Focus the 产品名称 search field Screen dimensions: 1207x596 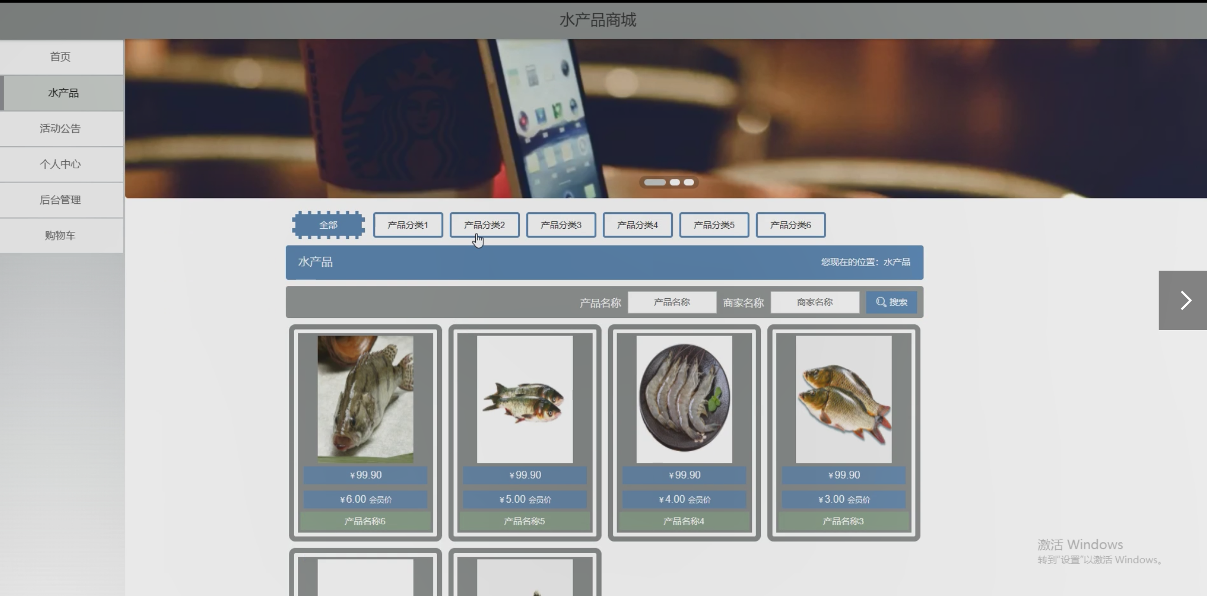(672, 302)
